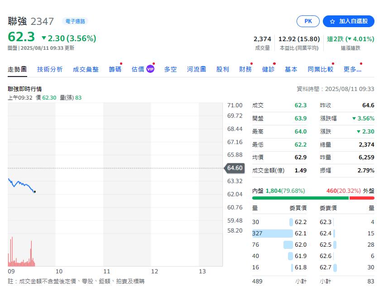Click the 均價 value 62.9
The width and height of the screenshot is (379, 291).
pyautogui.click(x=301, y=157)
